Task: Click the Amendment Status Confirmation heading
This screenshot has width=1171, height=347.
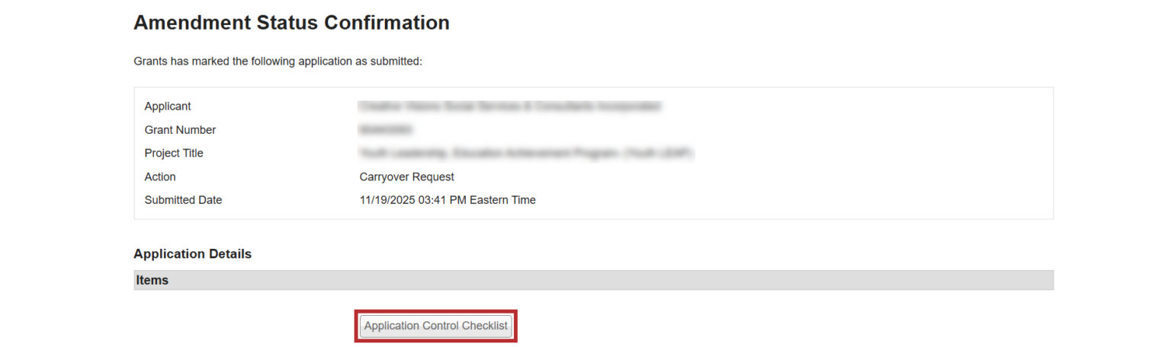Action: pos(291,23)
